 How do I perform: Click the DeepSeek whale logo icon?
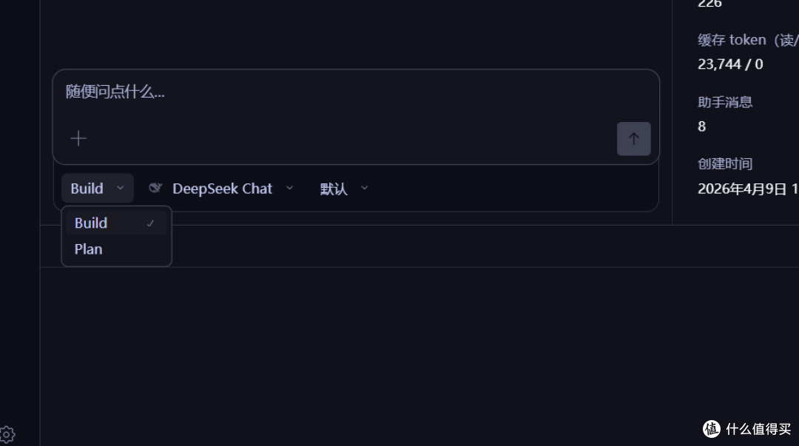coord(155,188)
